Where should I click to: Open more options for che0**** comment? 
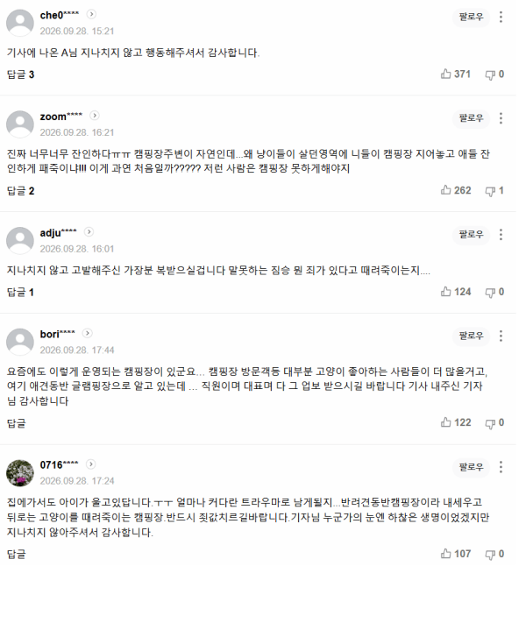(501, 17)
